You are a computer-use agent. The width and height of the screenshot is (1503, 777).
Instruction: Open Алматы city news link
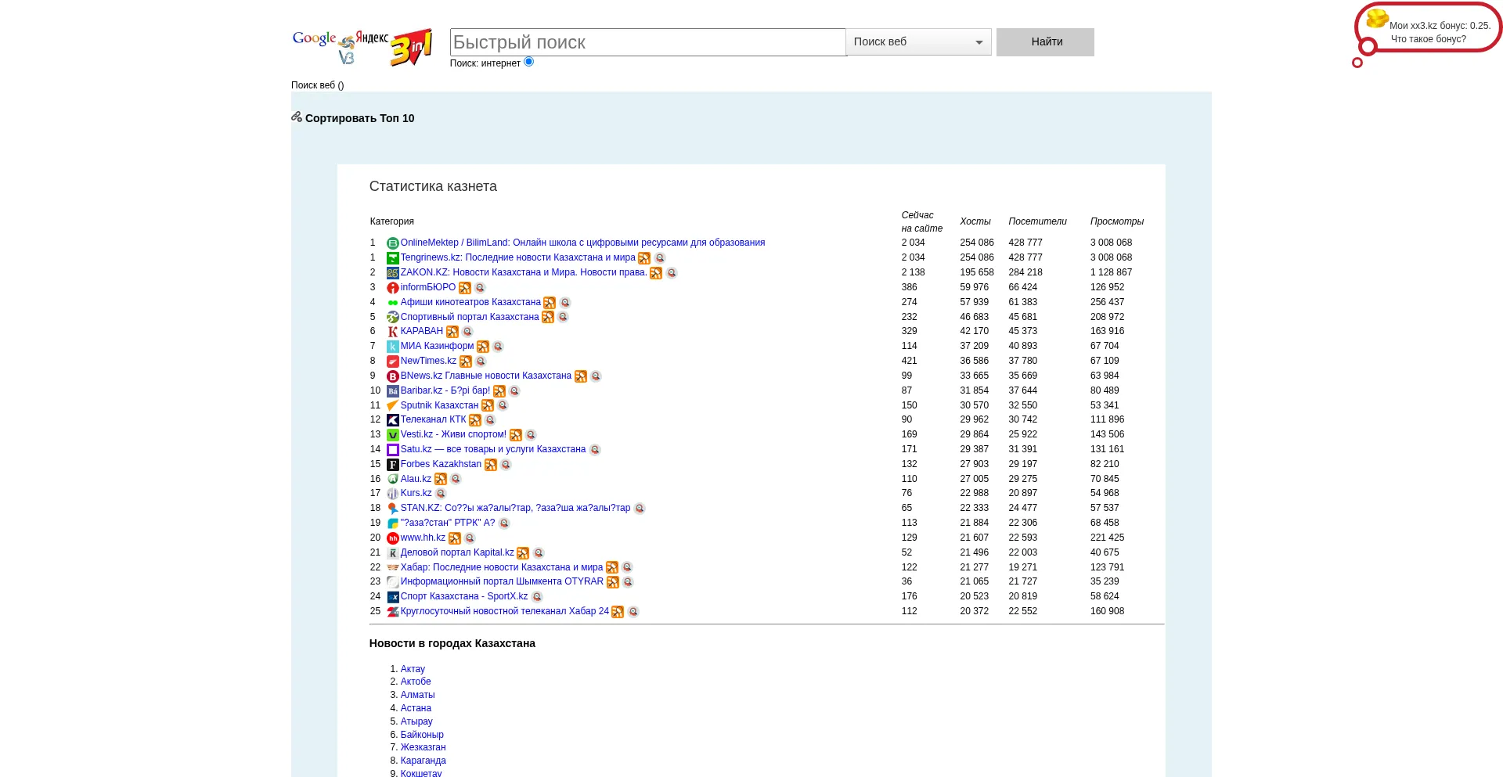click(x=417, y=695)
